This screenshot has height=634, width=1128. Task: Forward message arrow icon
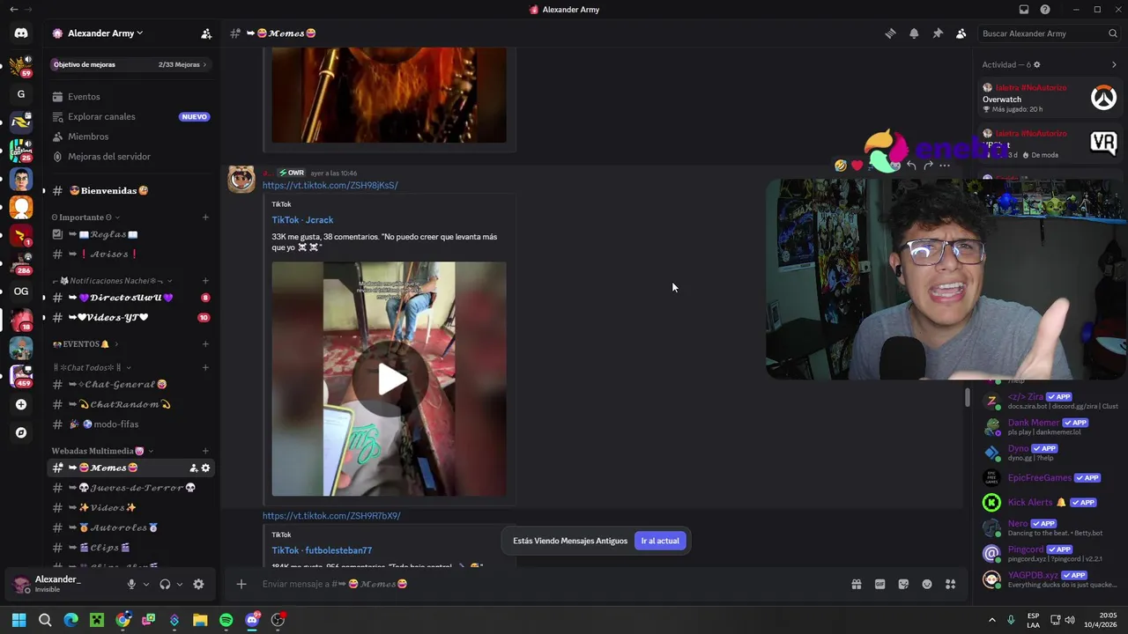click(928, 165)
